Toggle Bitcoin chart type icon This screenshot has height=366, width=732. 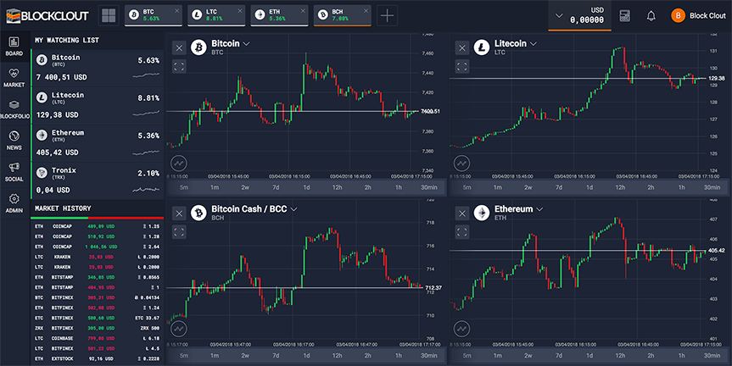pyautogui.click(x=179, y=164)
